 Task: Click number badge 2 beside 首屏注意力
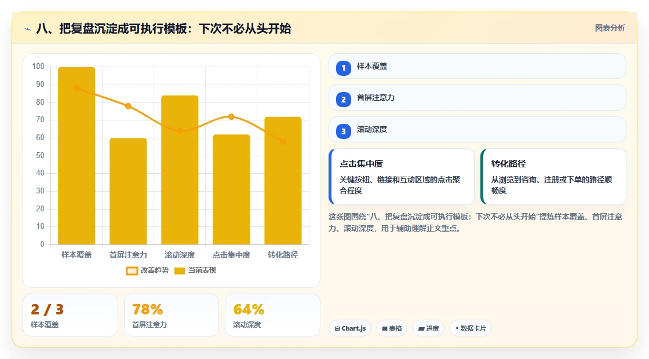(343, 99)
